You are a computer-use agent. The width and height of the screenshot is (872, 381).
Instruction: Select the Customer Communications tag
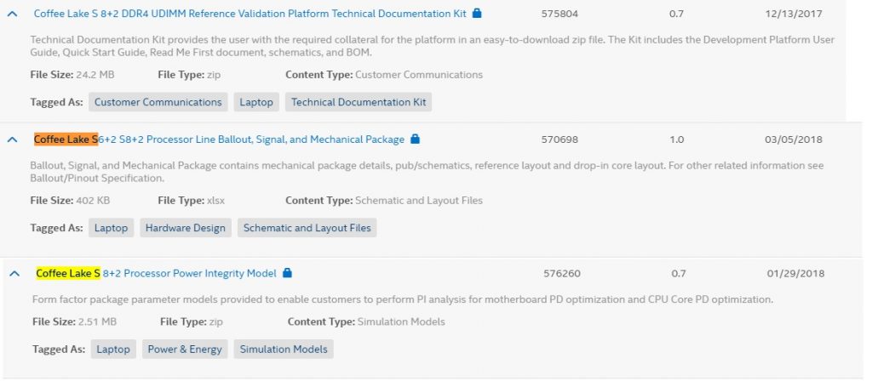pyautogui.click(x=158, y=102)
